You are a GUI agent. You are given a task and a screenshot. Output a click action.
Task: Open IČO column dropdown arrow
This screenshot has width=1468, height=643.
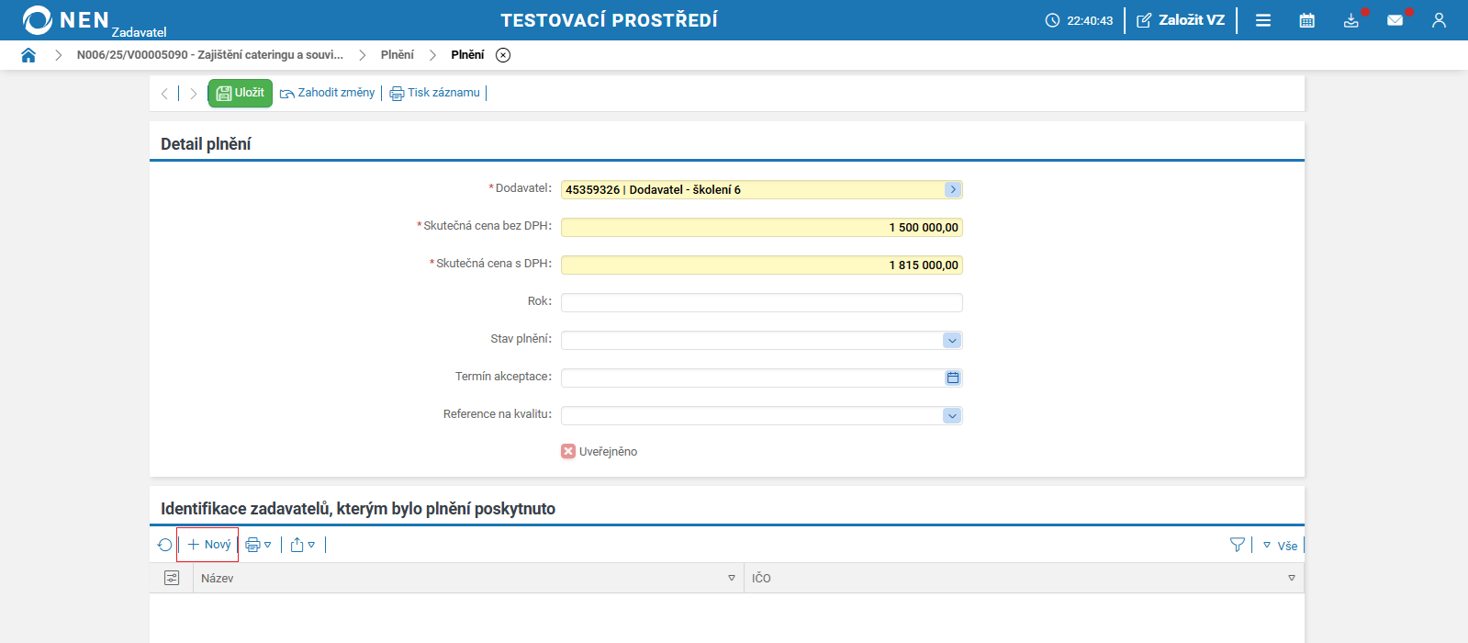click(x=1292, y=578)
